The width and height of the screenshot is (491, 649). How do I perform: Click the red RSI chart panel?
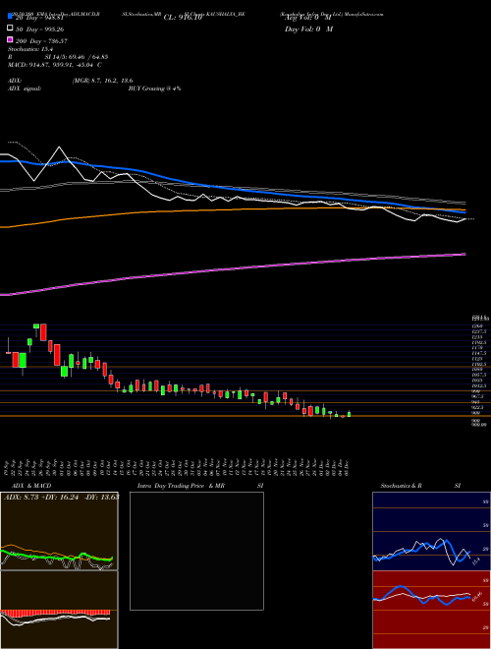(431, 610)
